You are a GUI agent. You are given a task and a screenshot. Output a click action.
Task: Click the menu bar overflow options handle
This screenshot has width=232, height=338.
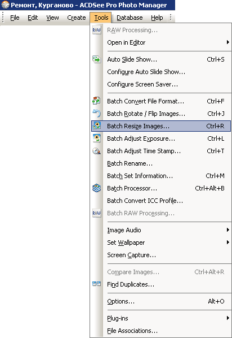point(171,18)
